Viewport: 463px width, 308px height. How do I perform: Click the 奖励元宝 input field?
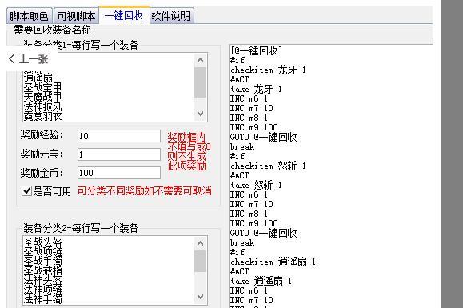(119, 154)
